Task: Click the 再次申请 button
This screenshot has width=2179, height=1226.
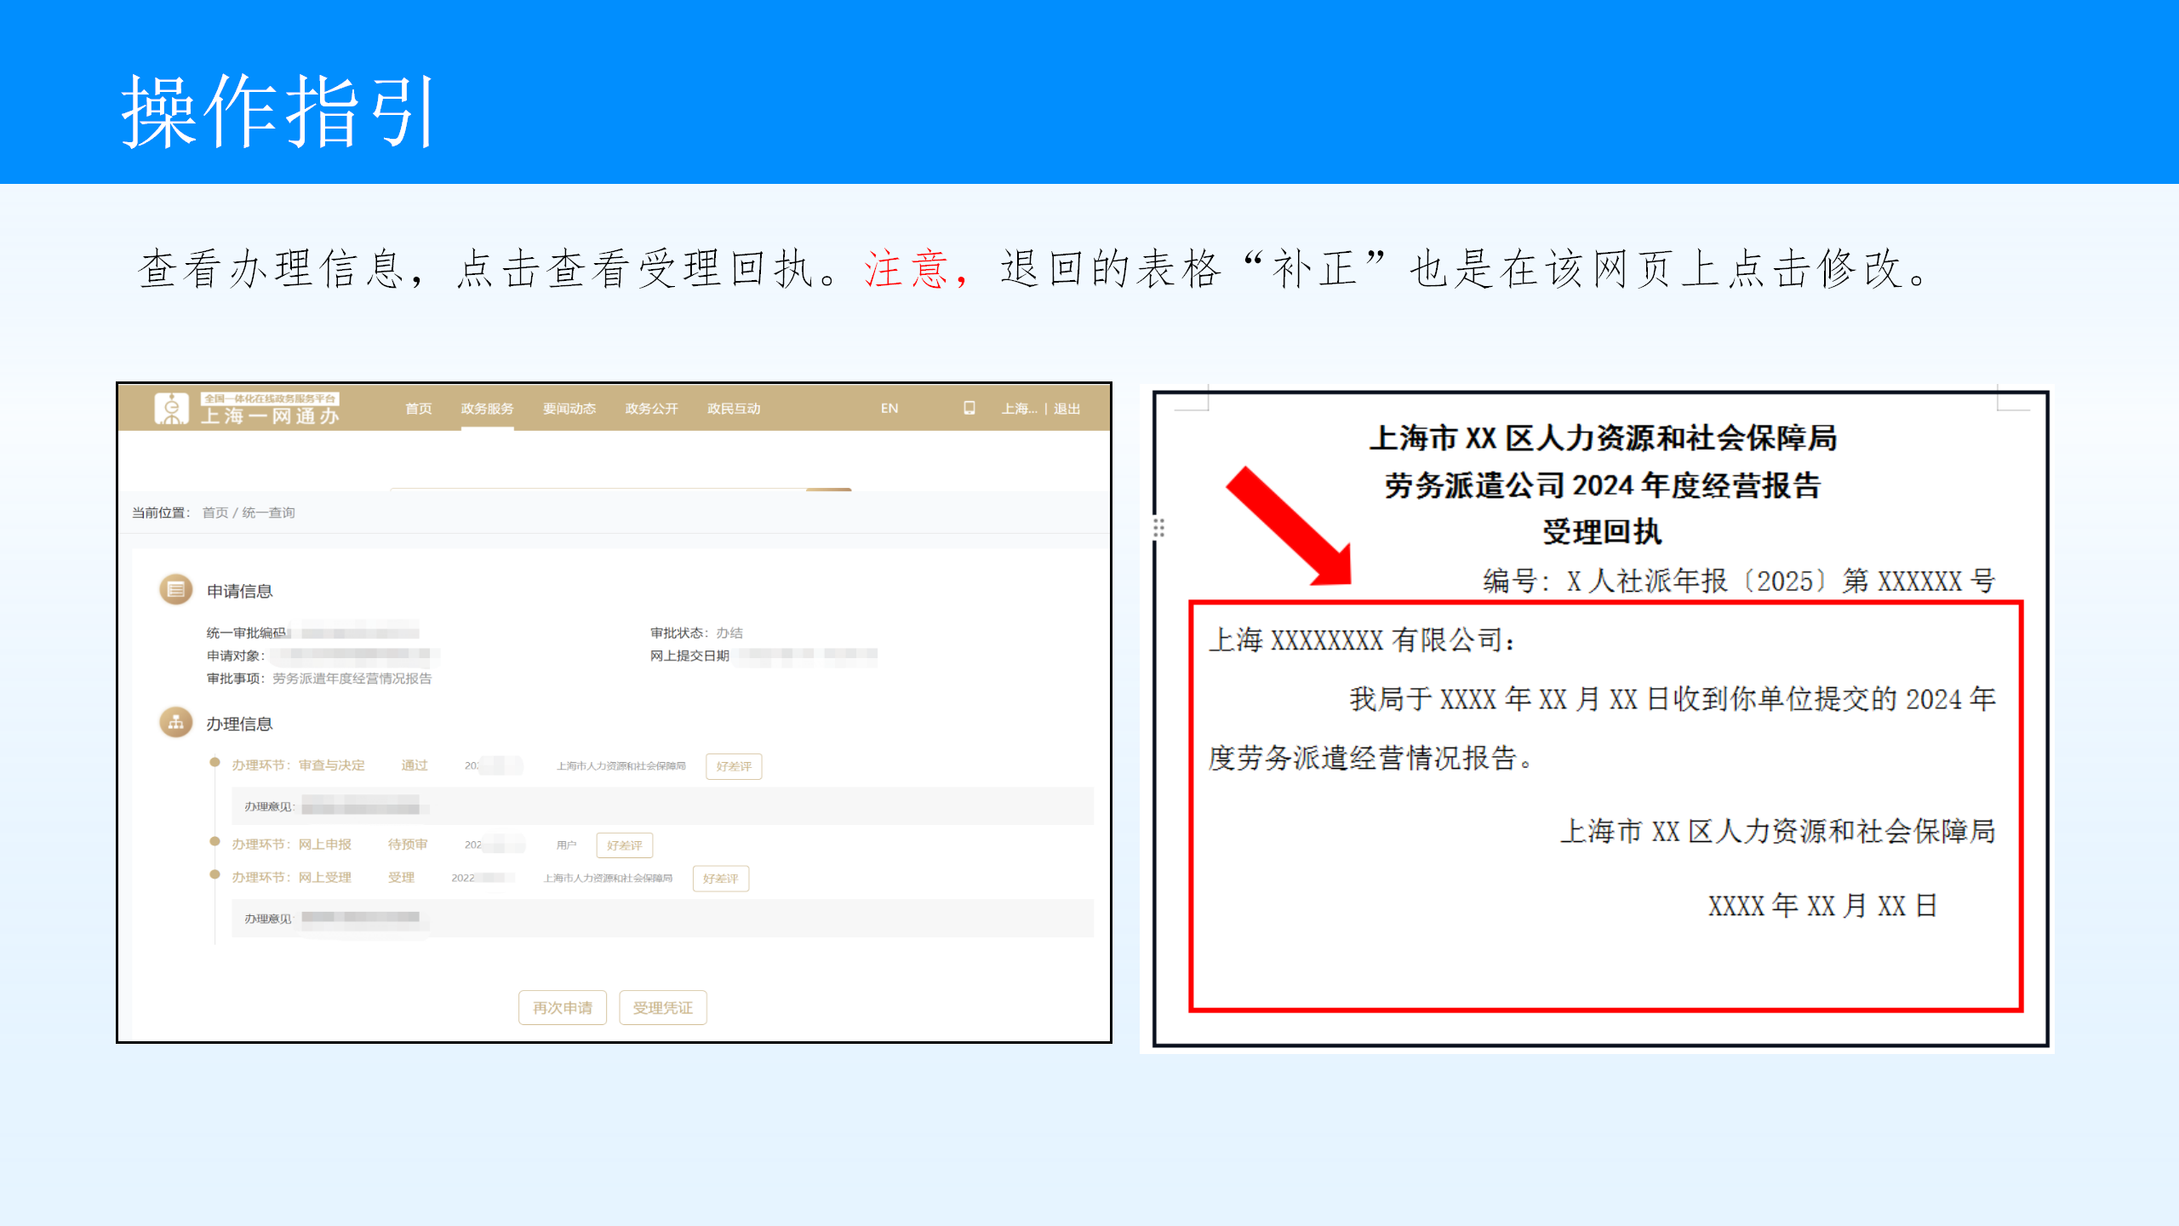Action: (562, 1007)
